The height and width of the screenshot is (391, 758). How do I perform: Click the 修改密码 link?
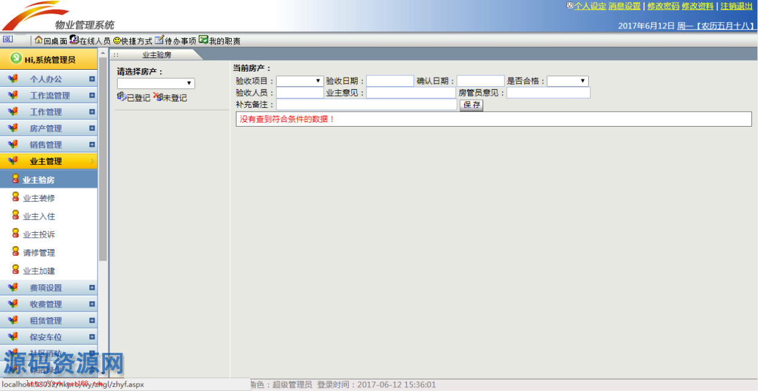(663, 6)
